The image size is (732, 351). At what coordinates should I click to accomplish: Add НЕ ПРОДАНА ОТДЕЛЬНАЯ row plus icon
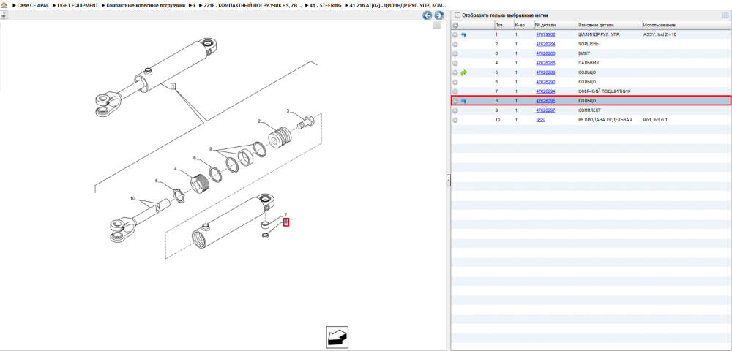coord(455,120)
